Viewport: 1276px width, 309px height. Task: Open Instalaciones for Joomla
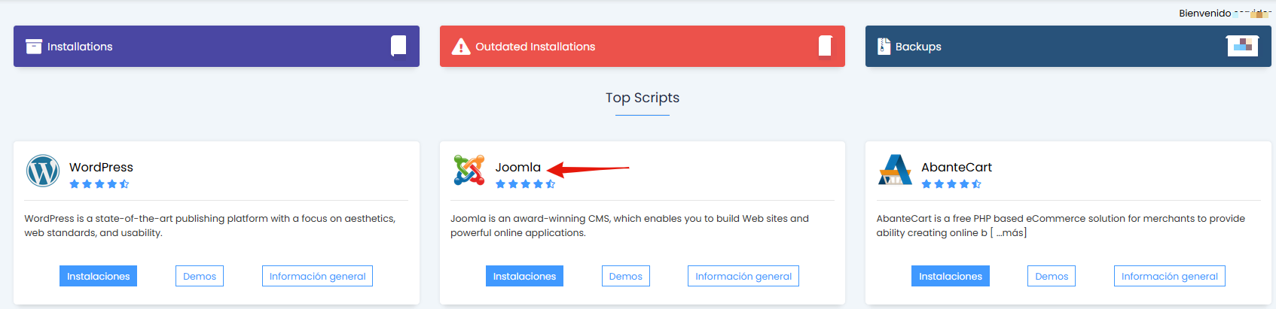click(524, 276)
